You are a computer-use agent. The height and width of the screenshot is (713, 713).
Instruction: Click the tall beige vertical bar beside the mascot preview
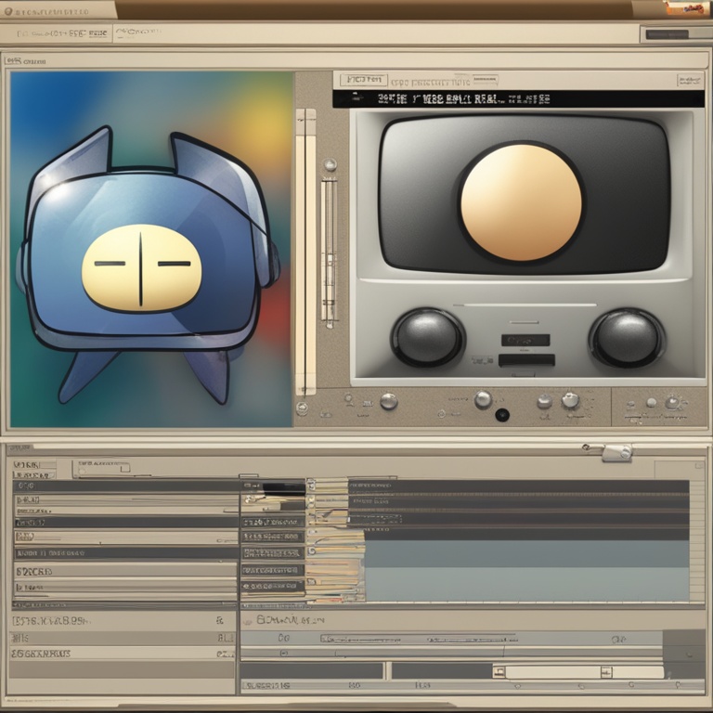pos(305,252)
